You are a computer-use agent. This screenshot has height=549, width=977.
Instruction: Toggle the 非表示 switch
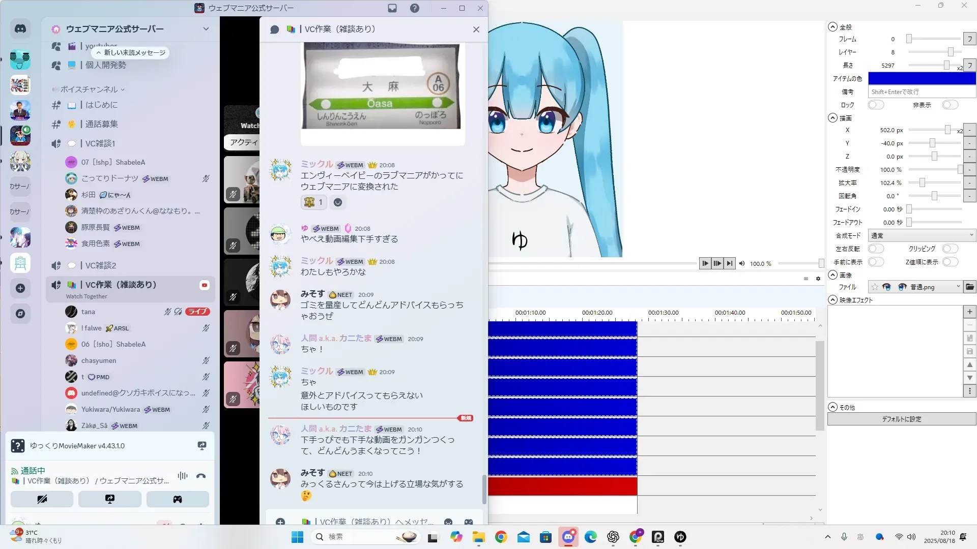(x=950, y=105)
